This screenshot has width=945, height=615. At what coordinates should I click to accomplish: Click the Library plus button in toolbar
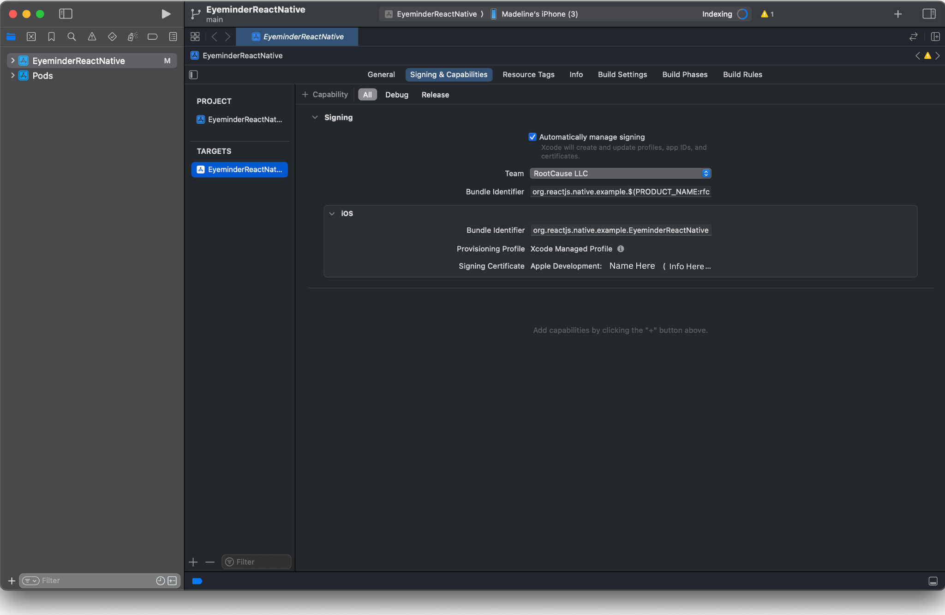click(x=898, y=14)
